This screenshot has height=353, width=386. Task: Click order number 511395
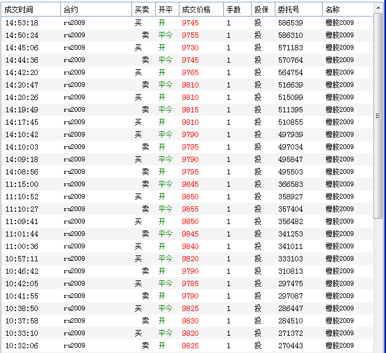[291, 109]
